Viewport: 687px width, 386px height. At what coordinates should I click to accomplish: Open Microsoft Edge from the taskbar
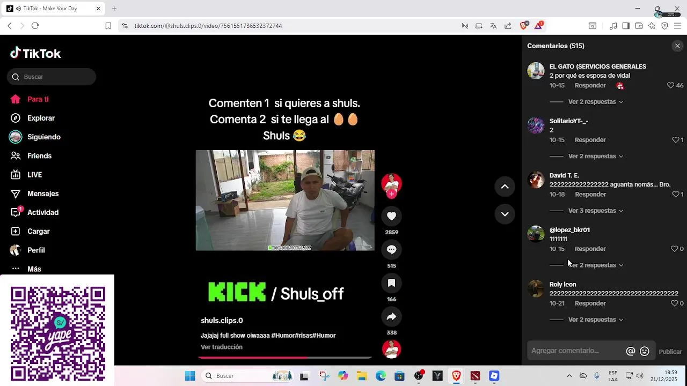click(x=381, y=376)
